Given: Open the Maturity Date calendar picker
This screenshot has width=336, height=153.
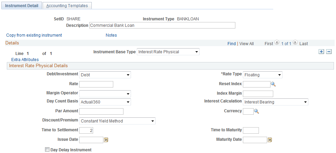Looking at the screenshot, I should coord(270,140).
